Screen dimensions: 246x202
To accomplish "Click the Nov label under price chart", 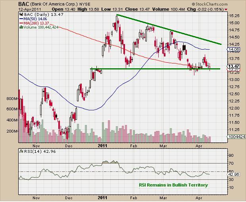I will 36,146.
